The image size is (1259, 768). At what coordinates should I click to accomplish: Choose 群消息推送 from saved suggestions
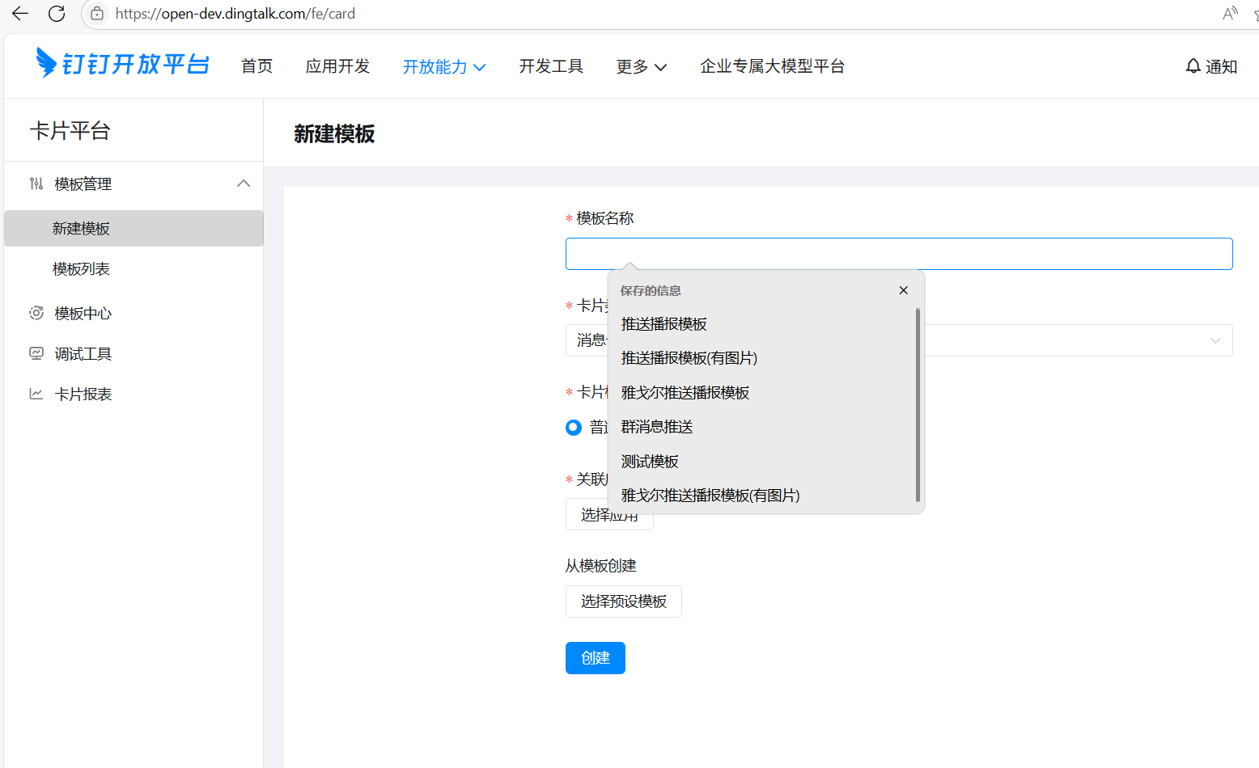pos(657,427)
